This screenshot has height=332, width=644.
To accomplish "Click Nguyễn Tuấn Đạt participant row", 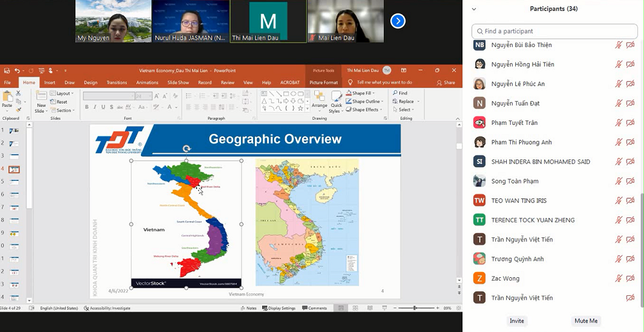I will 554,103.
